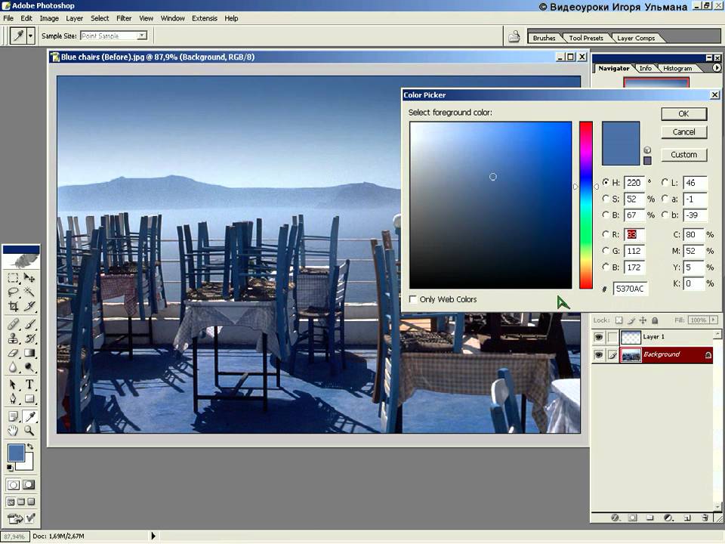Screen dimensions: 725x544
Task: Swap foreground and background colors
Action: click(x=30, y=447)
